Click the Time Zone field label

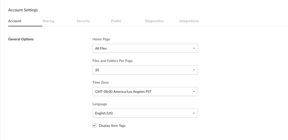100,83
